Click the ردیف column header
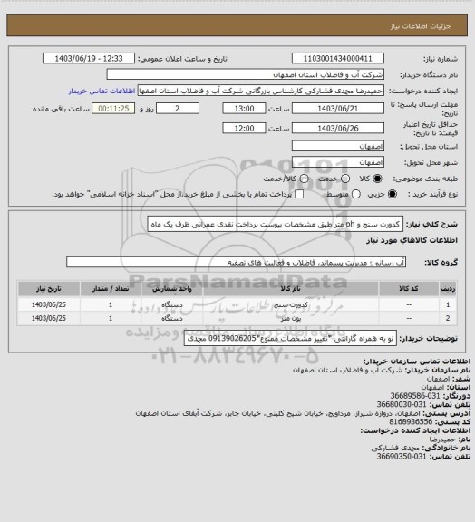 [448, 288]
